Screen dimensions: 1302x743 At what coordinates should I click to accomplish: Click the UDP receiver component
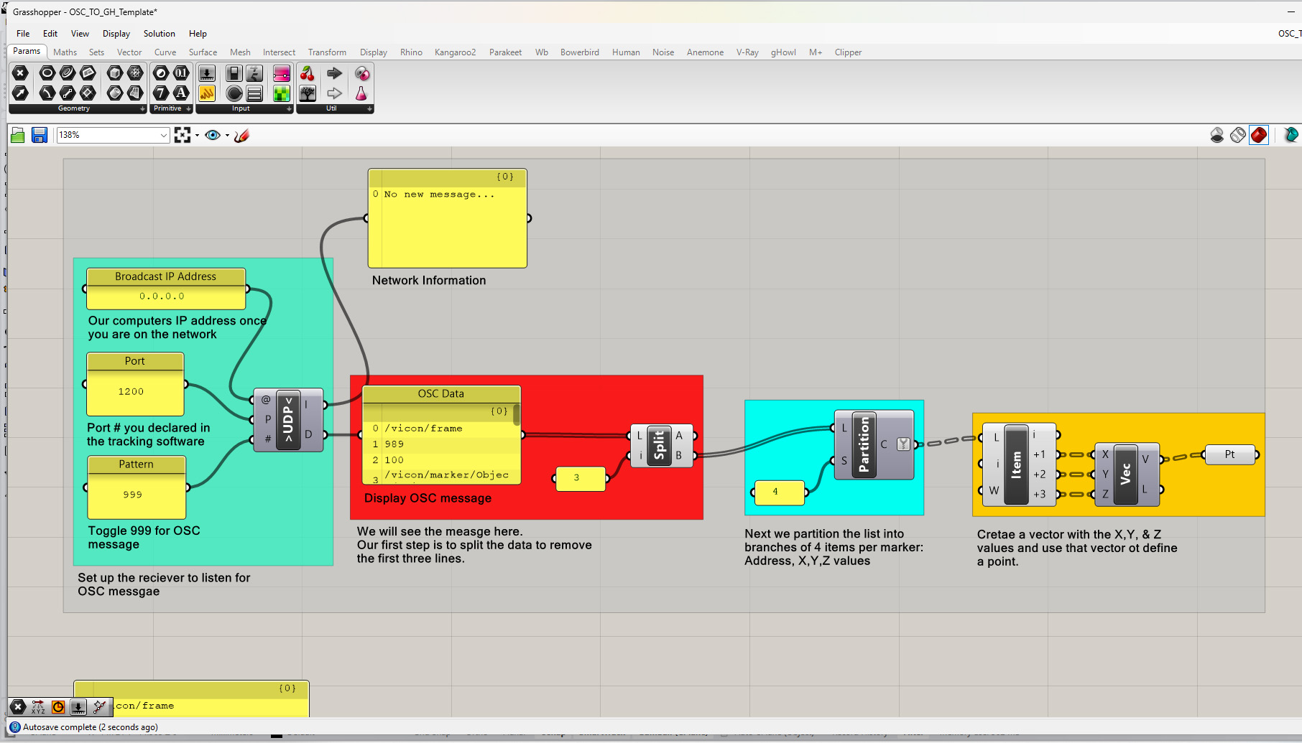click(x=288, y=420)
